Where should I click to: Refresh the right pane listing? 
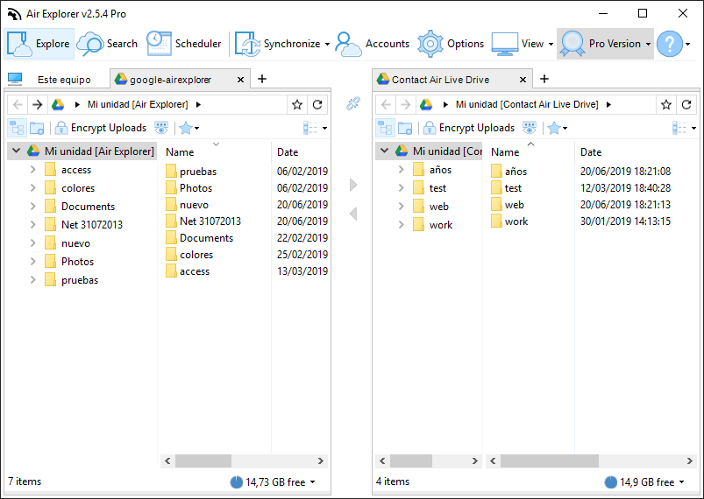(686, 104)
